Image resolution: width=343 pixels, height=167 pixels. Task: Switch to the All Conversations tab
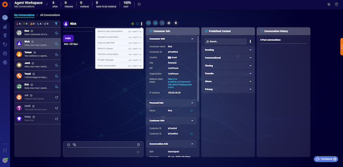click(50, 15)
